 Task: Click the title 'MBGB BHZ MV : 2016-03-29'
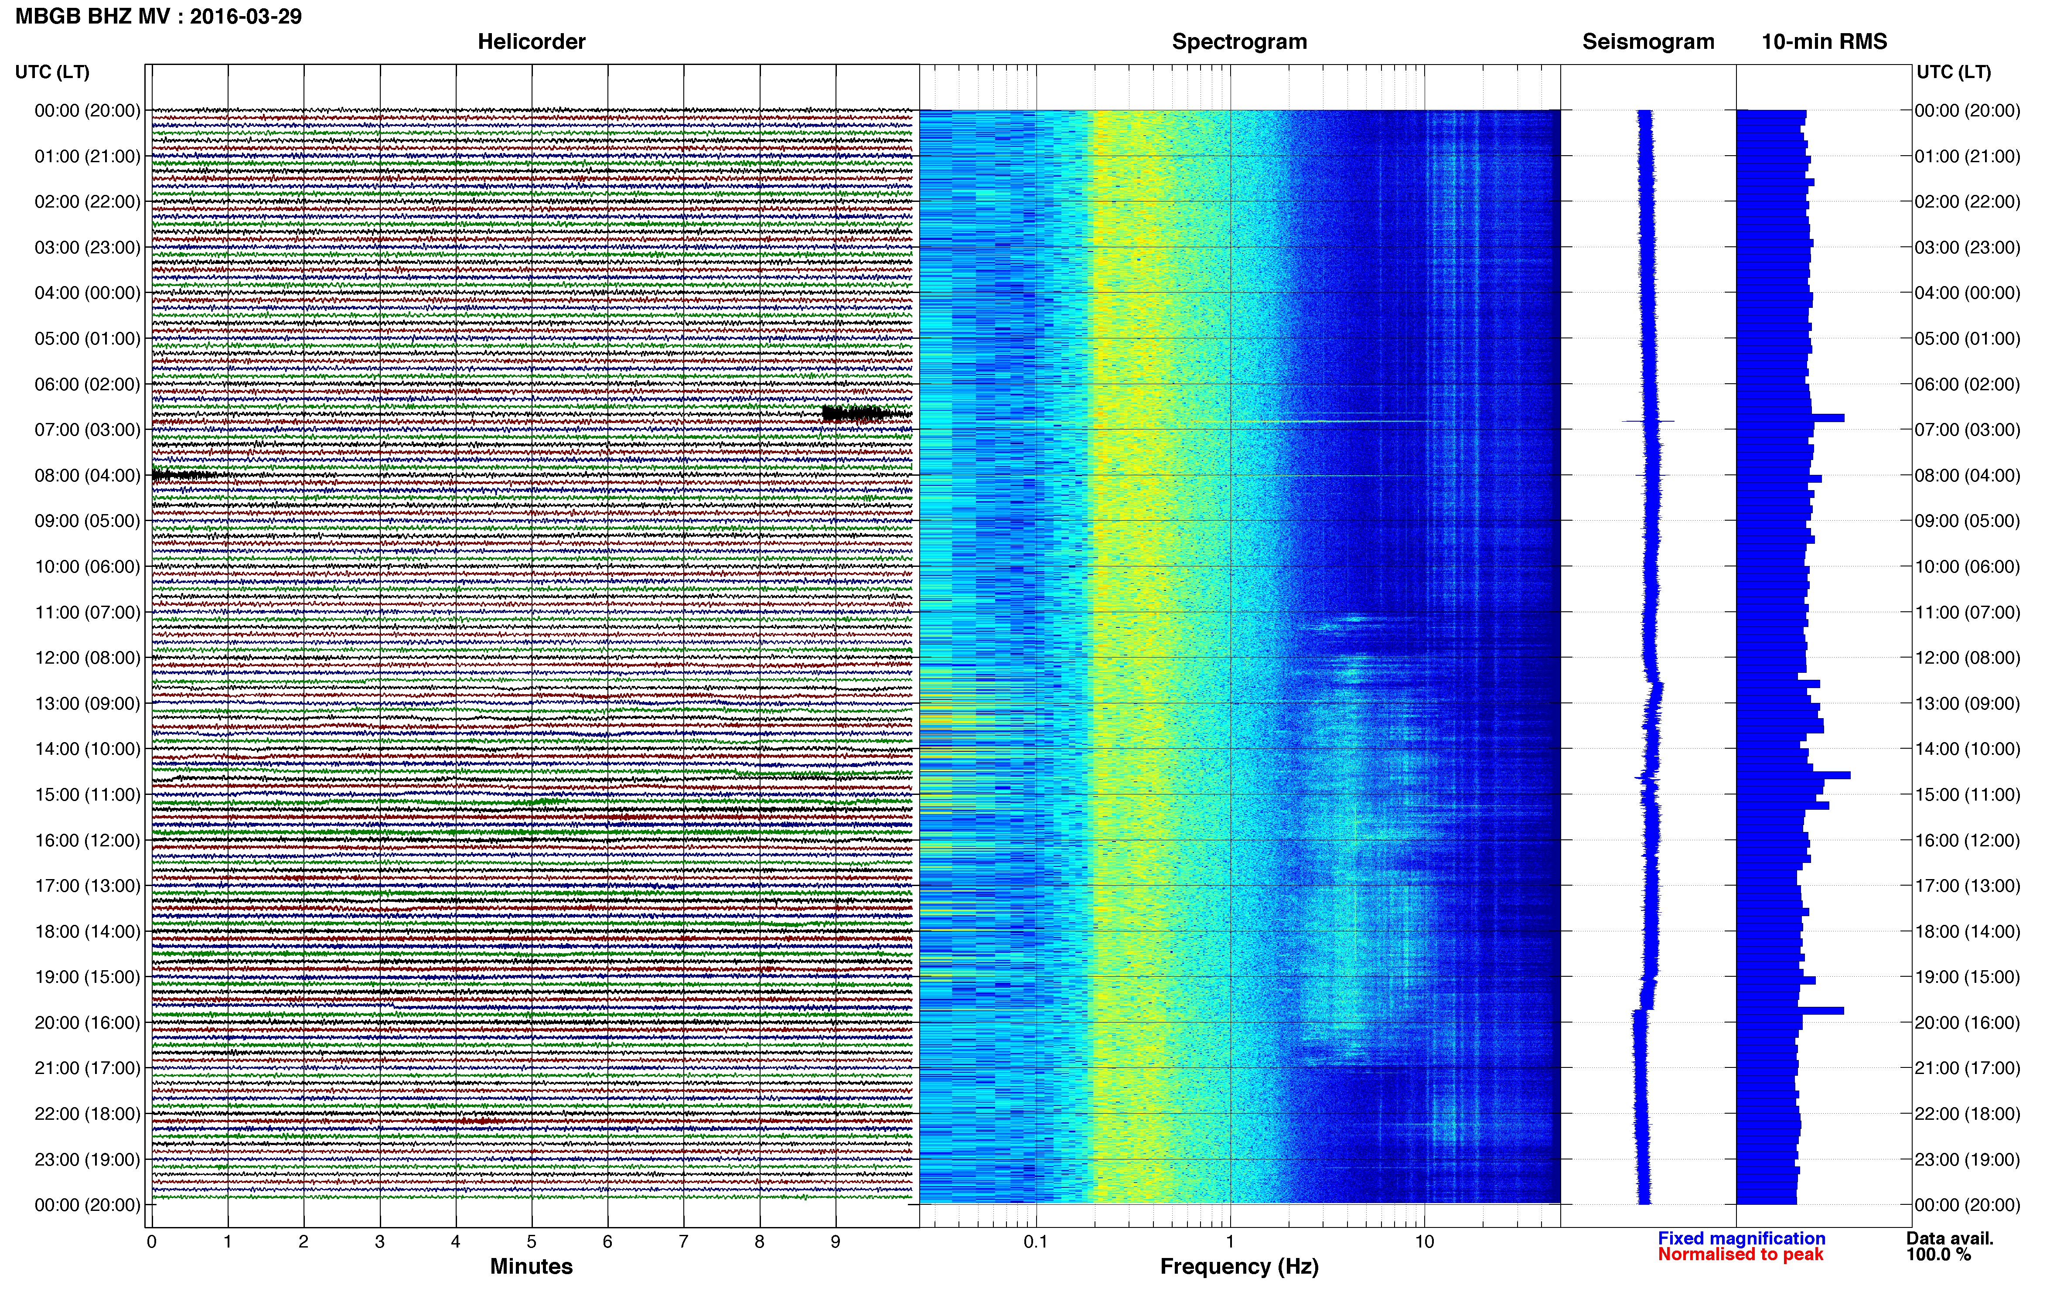click(x=158, y=16)
